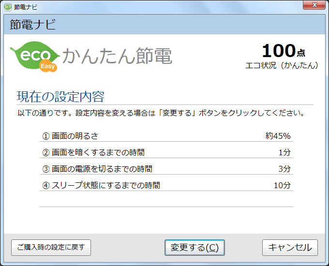The width and height of the screenshot is (329, 266).
Task: Click the 約45% brightness value
Action: point(278,136)
